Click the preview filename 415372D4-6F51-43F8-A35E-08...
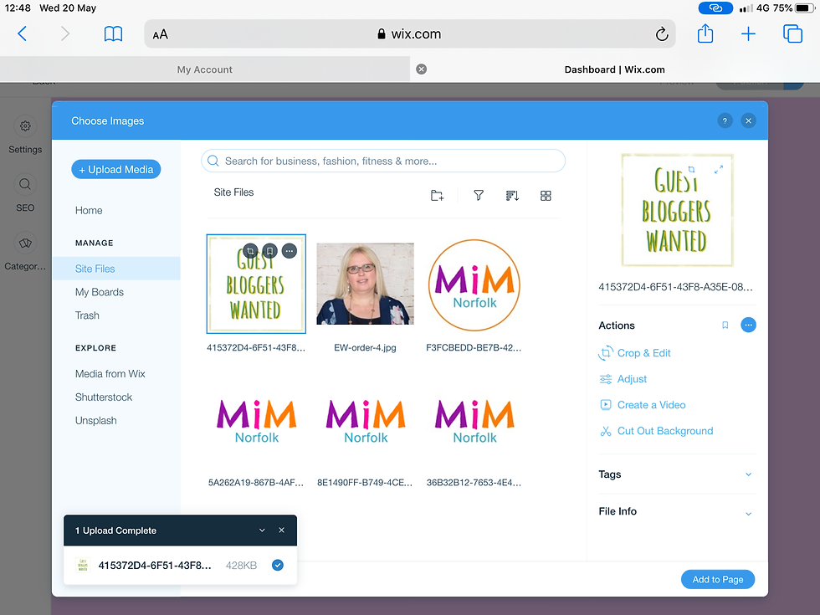The width and height of the screenshot is (820, 615). click(675, 287)
